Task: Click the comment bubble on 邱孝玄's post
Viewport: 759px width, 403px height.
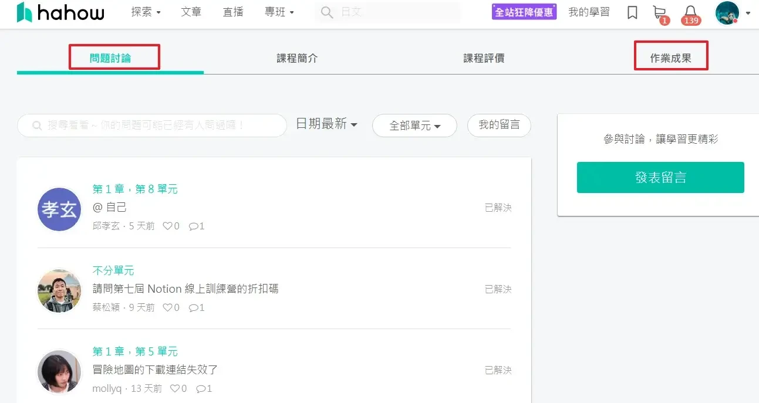Action: click(193, 226)
